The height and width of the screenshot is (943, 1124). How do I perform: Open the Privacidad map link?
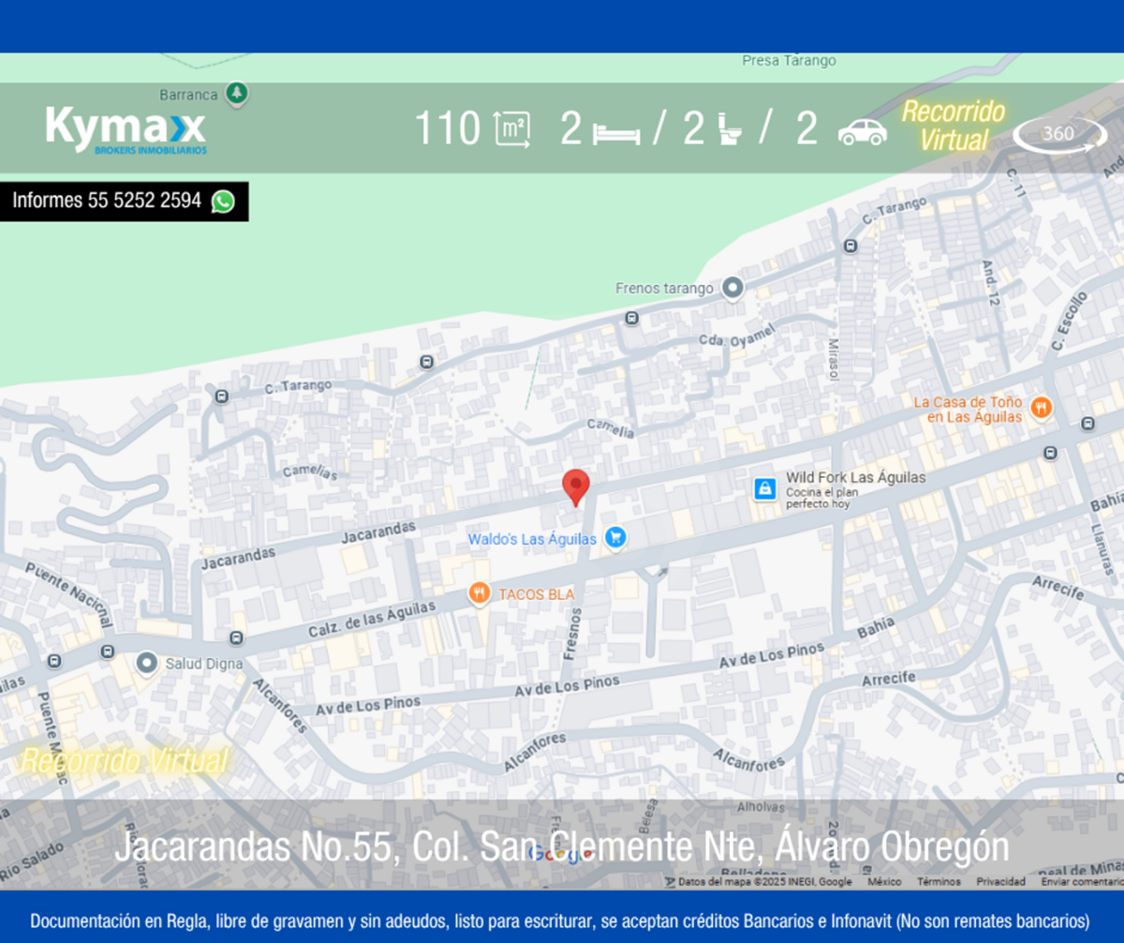click(x=1000, y=881)
